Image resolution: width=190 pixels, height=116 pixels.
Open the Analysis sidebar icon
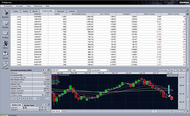(x=5, y=23)
